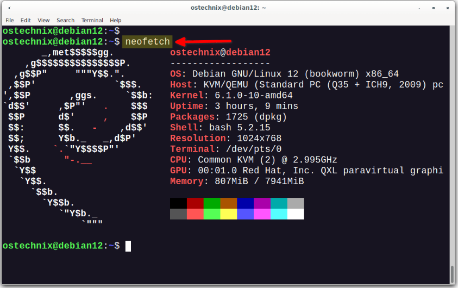This screenshot has height=288, width=458.
Task: Click the yellow color block
Action: [229, 214]
